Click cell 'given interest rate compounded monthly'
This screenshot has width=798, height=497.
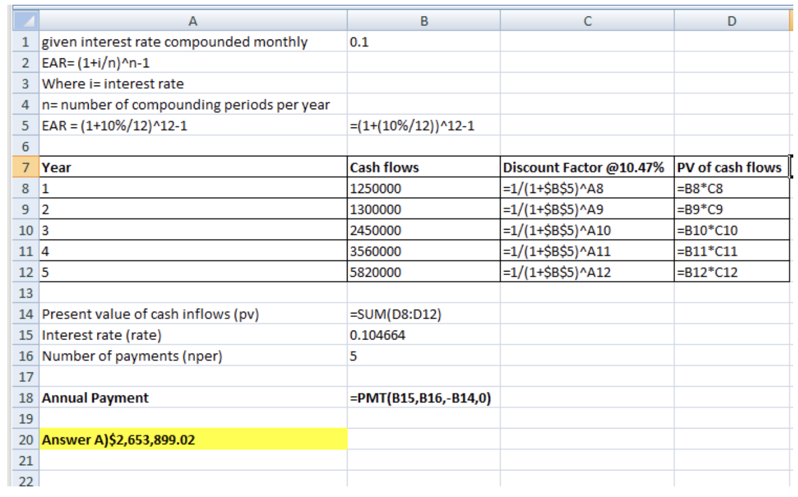(x=193, y=42)
